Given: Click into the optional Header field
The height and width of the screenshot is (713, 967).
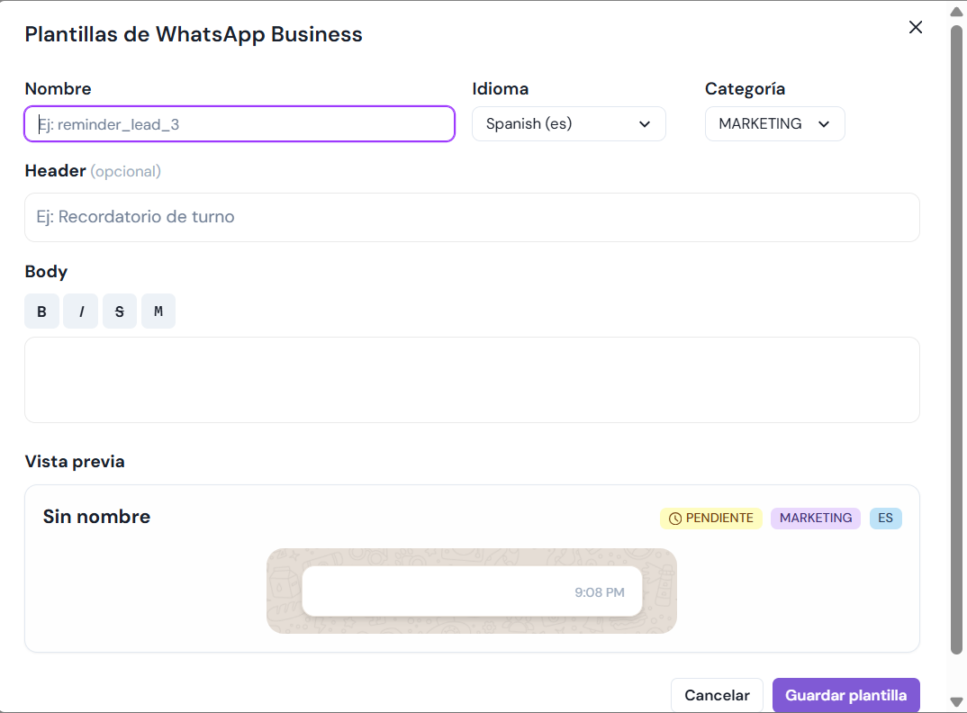Looking at the screenshot, I should (472, 217).
